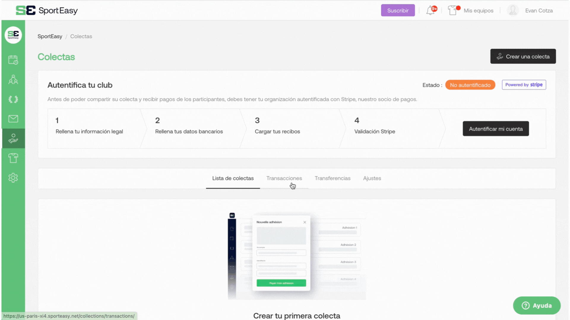Screen dimensions: 570x320
Task: Click the collection illustration thumbnail
Action: [x=297, y=256]
